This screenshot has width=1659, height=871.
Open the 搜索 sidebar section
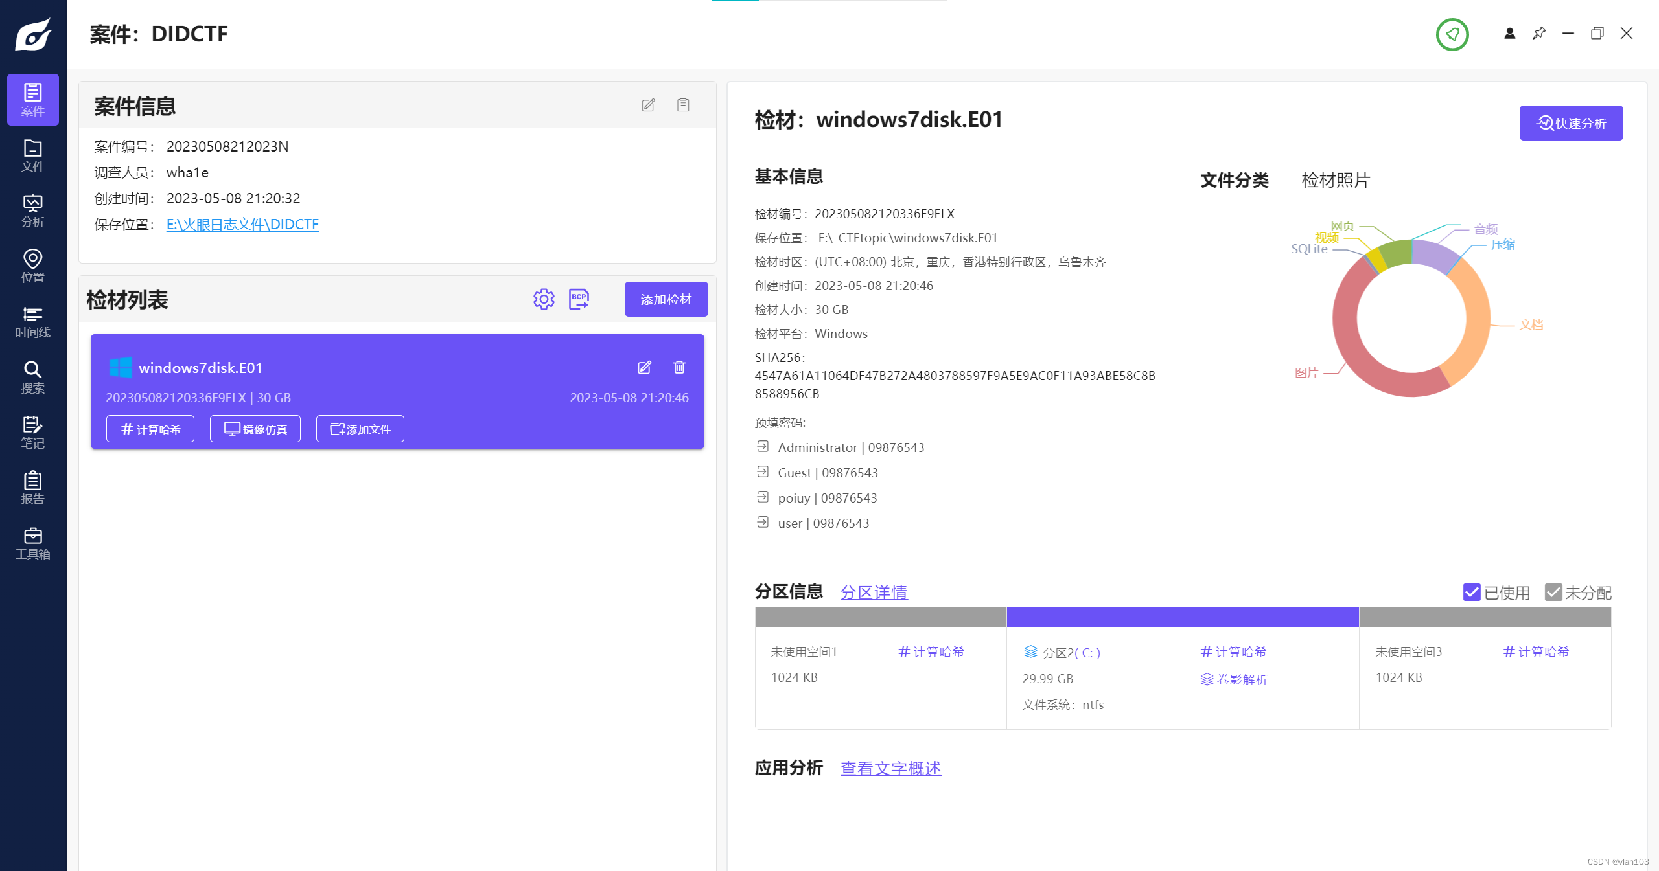pos(32,377)
